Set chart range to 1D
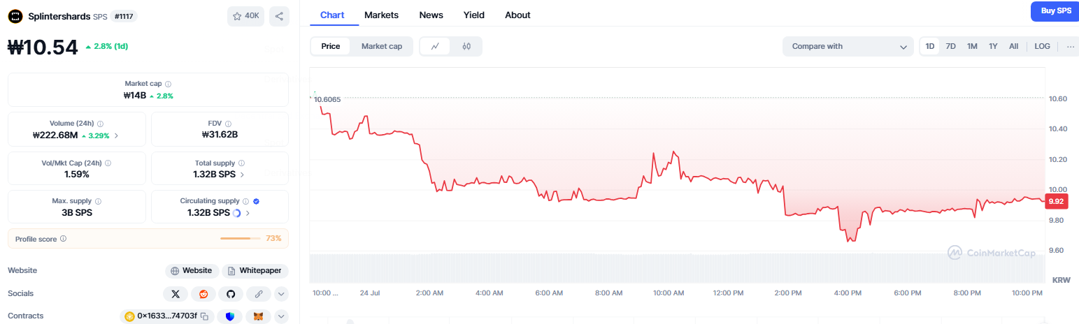The height and width of the screenshot is (324, 1079). [930, 47]
